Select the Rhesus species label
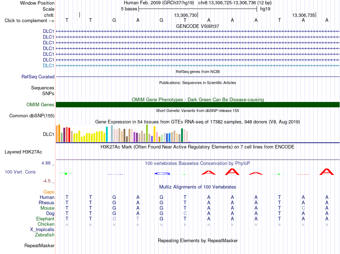 [x=47, y=202]
